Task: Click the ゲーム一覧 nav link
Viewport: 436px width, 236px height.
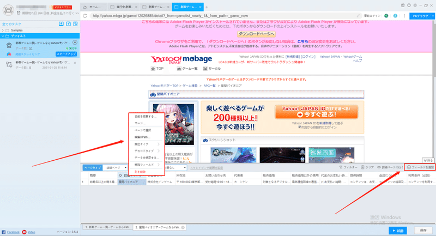Action: 187,69
